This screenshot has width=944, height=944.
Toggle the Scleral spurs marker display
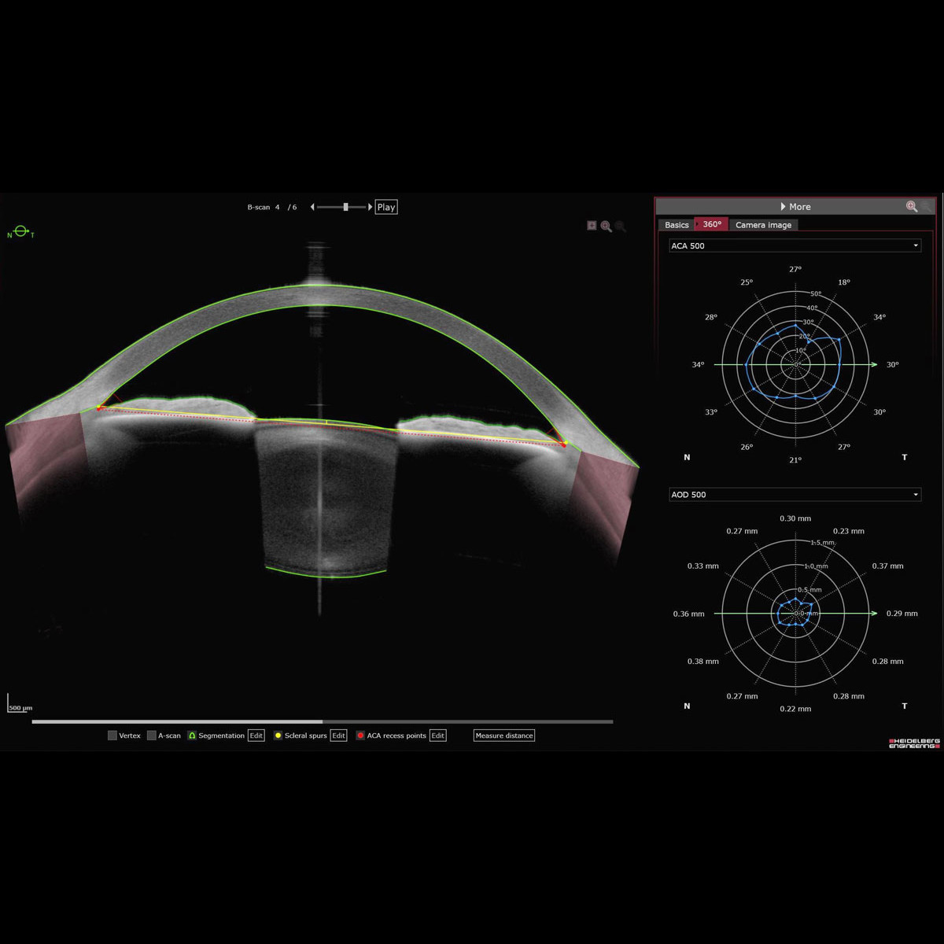coord(278,736)
